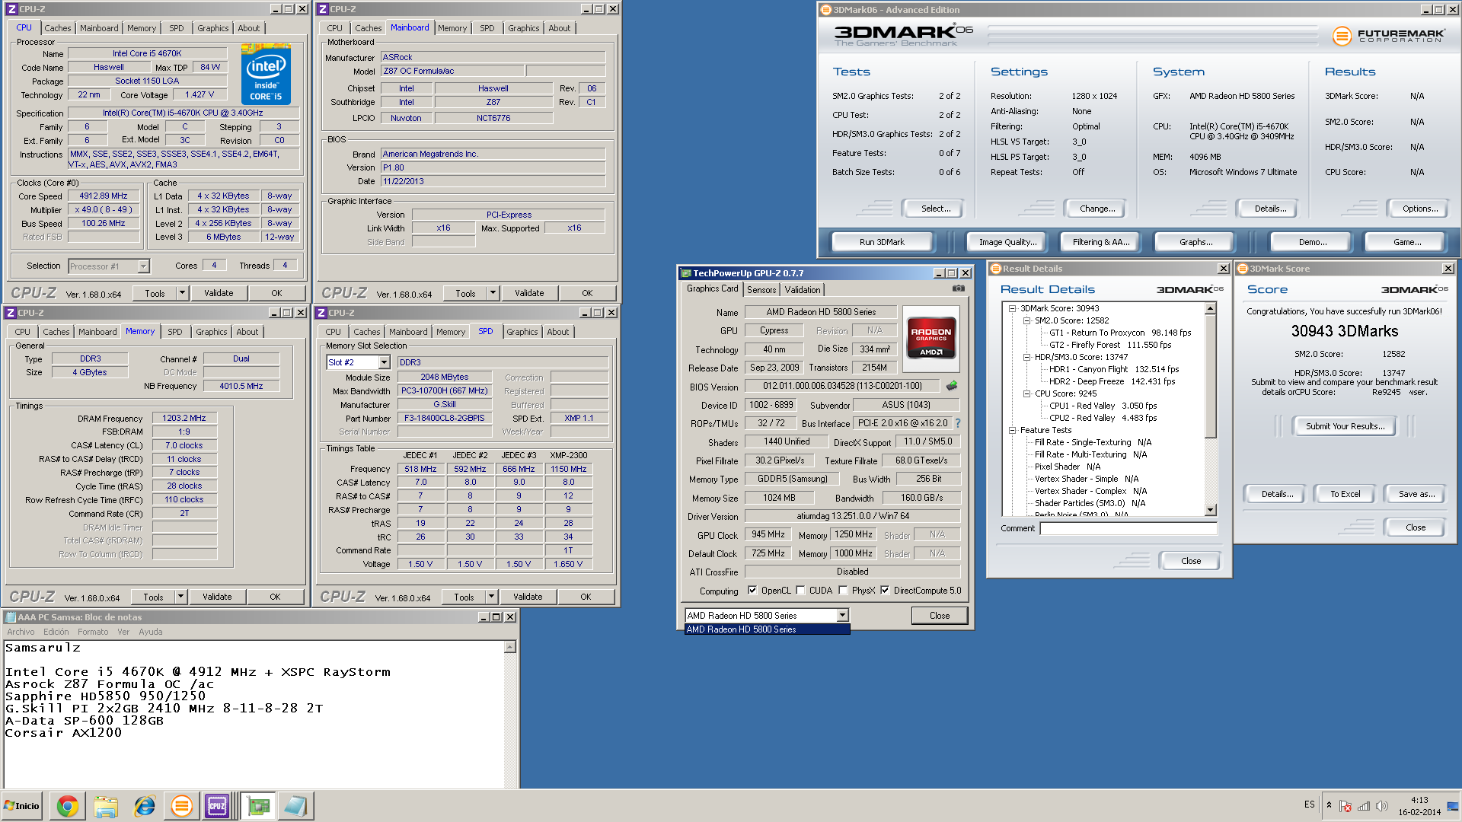Open Action Center flag tray icon
The height and width of the screenshot is (822, 1462).
1345,806
